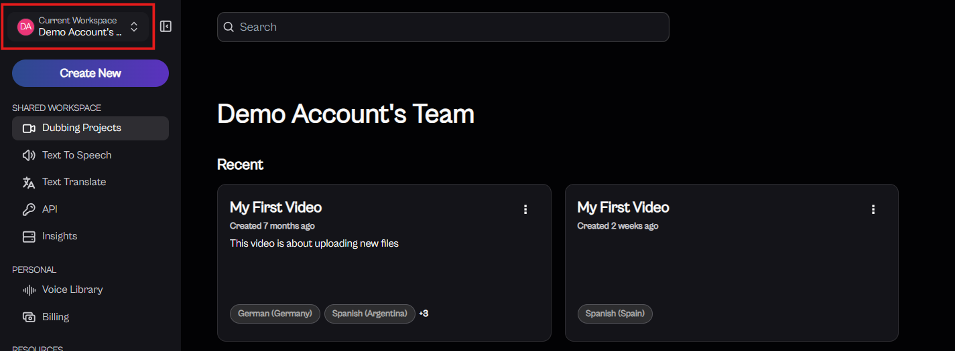Image resolution: width=955 pixels, height=351 pixels.
Task: Open the Current Workspace switcher dropdown
Action: (134, 27)
